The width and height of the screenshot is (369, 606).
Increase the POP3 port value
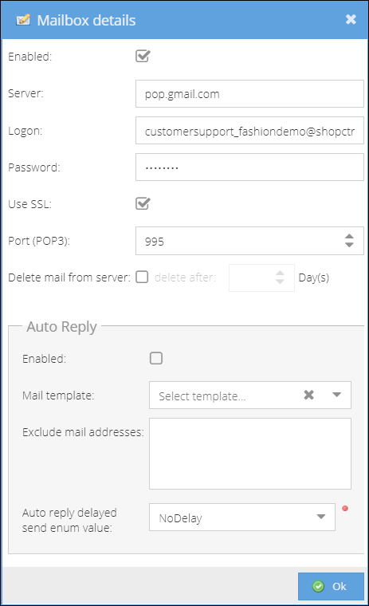349,237
